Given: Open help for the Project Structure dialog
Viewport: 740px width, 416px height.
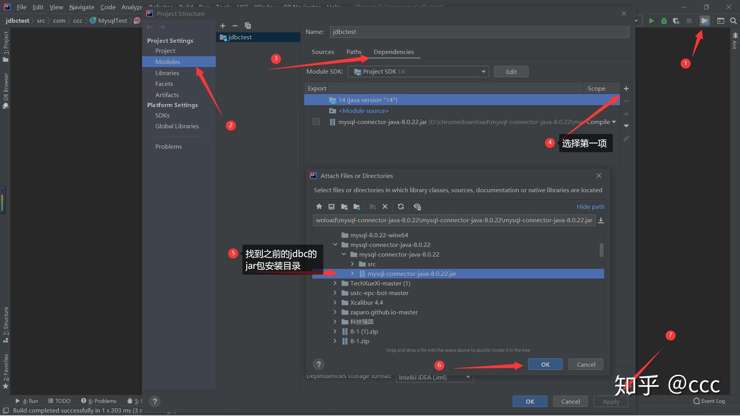Looking at the screenshot, I should 155,401.
